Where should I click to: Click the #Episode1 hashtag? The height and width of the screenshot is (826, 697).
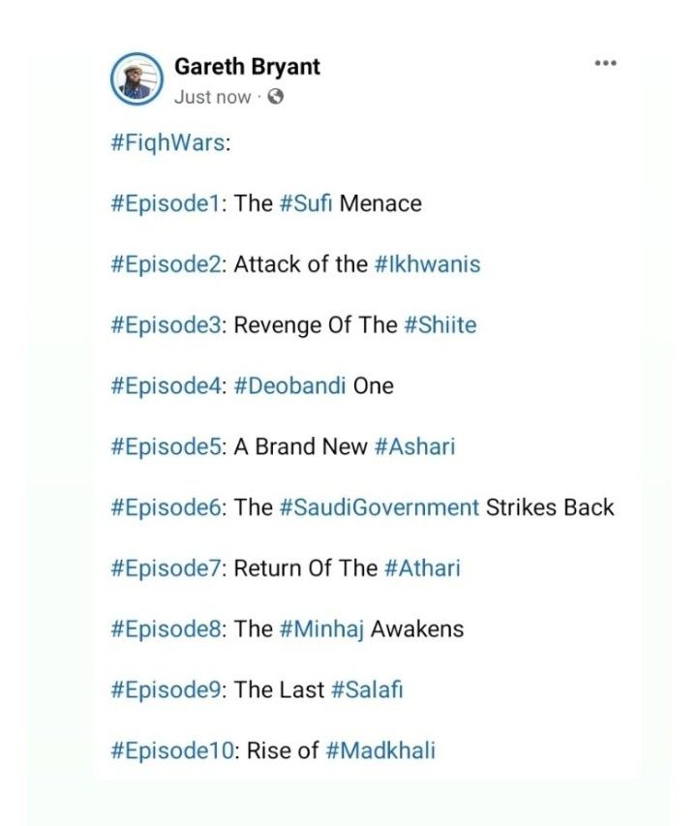pos(166,204)
